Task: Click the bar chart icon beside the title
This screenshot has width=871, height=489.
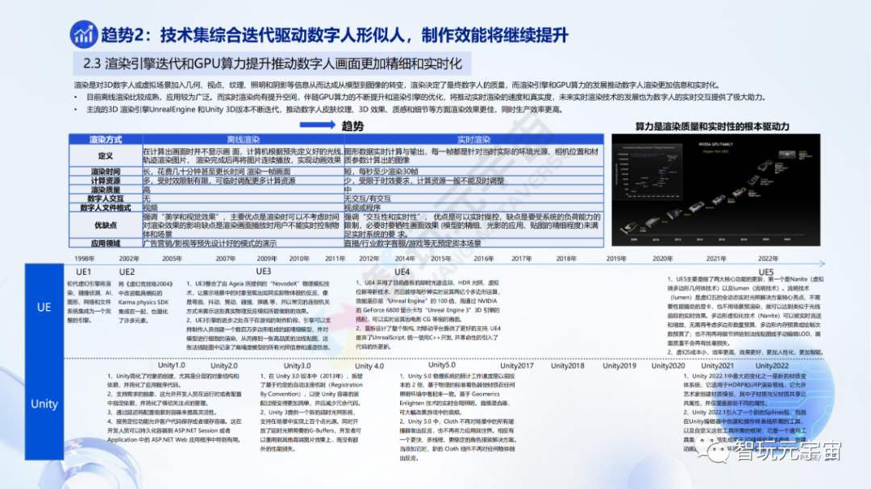Action: point(84,35)
